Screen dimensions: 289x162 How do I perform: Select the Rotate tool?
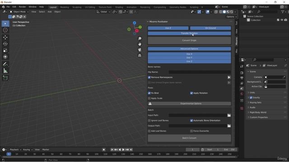[5, 44]
